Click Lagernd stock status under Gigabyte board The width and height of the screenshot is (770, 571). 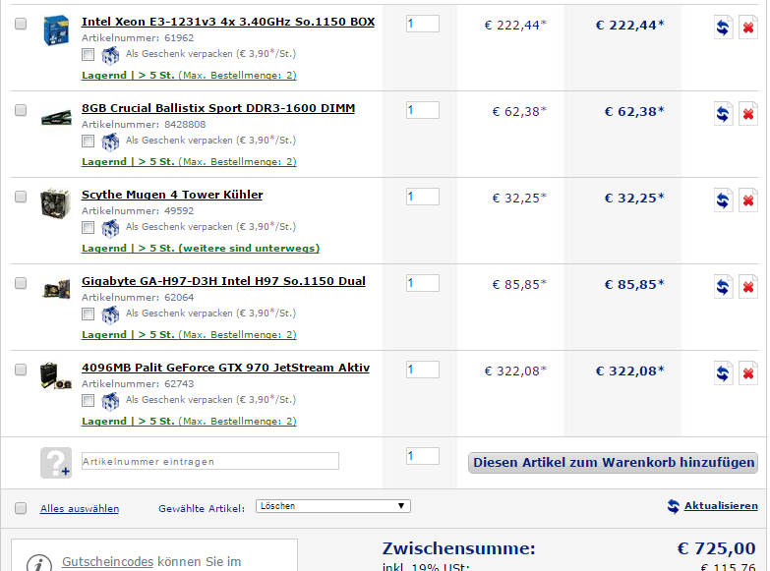(189, 334)
